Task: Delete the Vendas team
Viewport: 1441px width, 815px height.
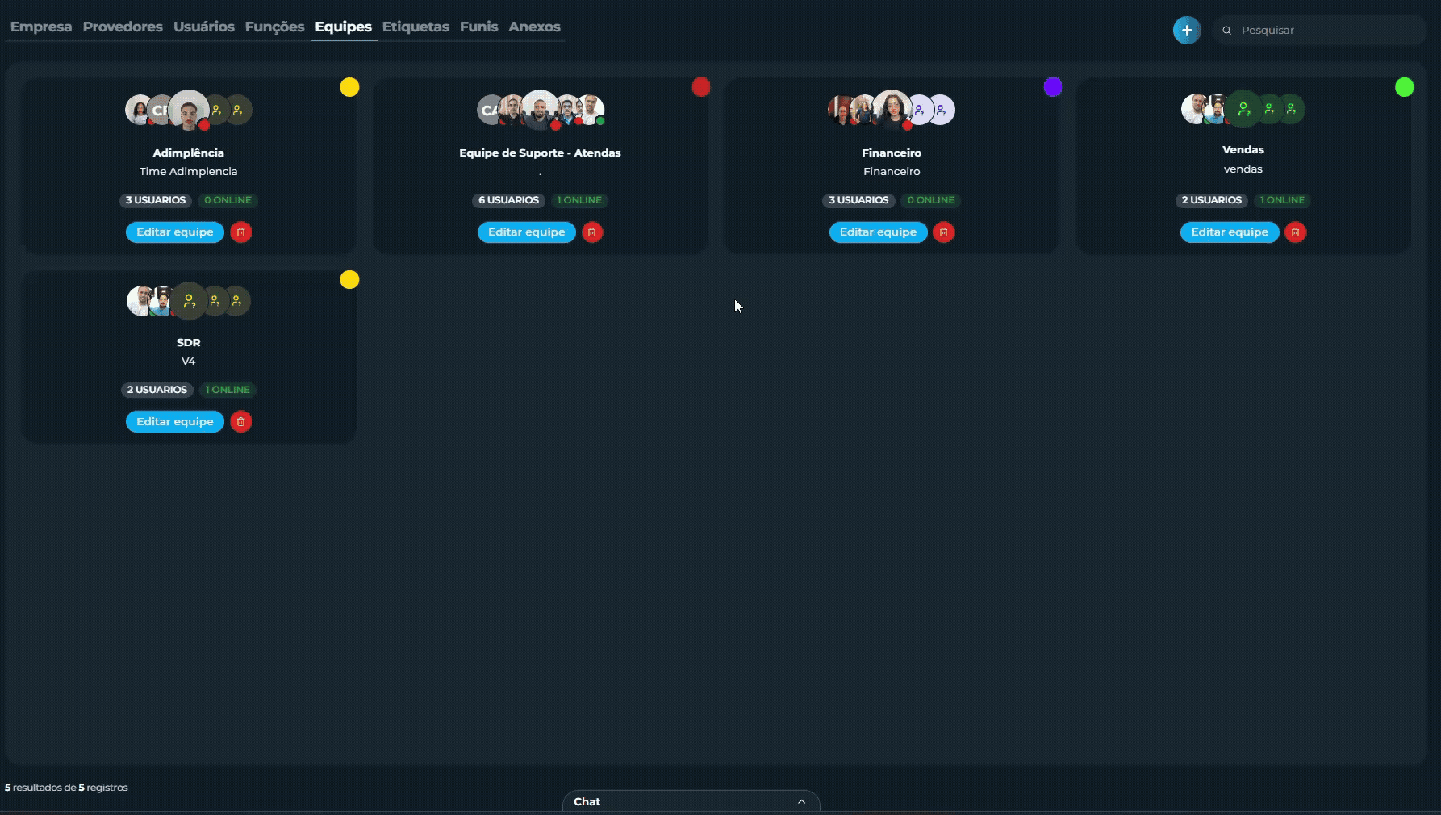Action: click(1295, 232)
